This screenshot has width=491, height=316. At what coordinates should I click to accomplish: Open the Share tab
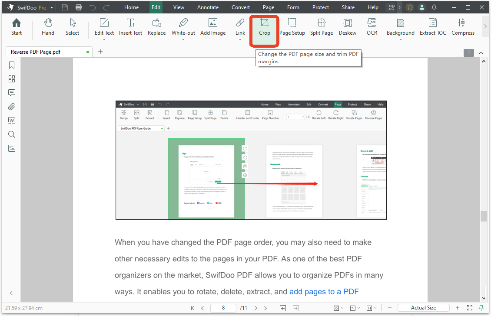click(348, 7)
